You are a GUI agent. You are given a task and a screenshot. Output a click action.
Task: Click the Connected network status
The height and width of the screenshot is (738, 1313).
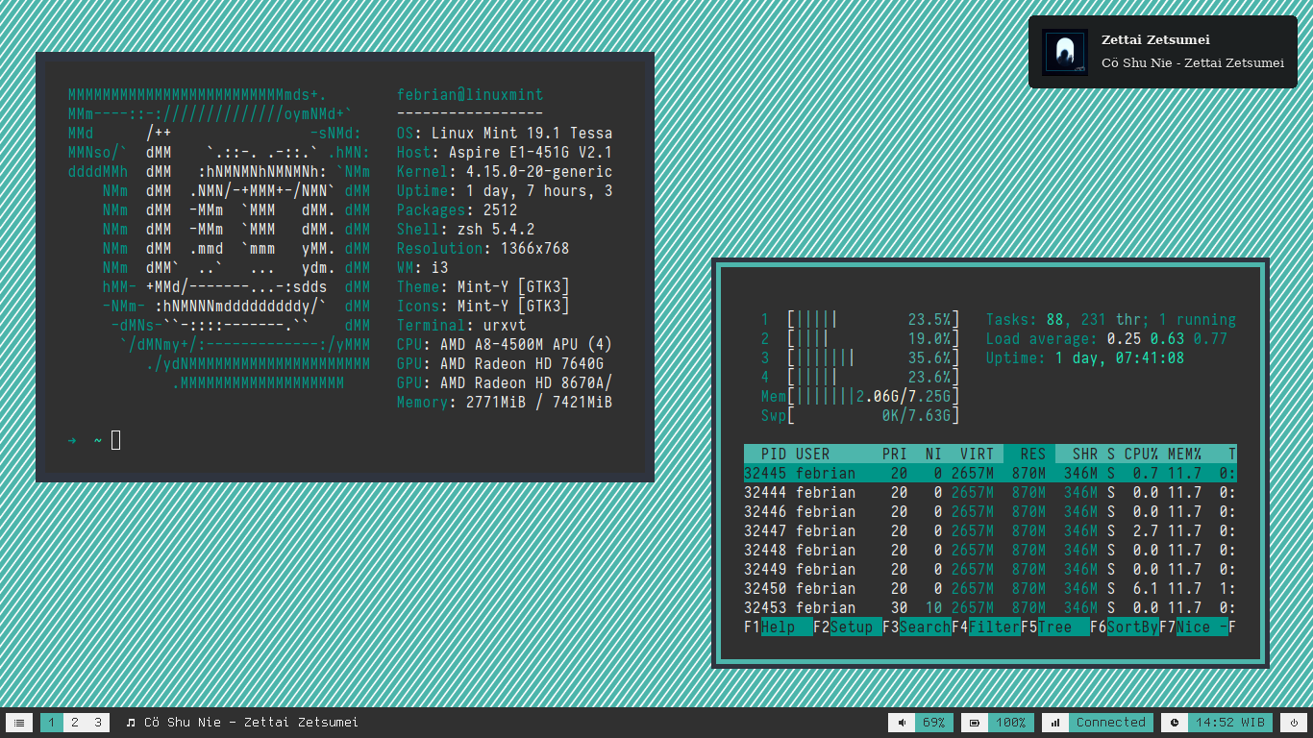(x=1111, y=723)
